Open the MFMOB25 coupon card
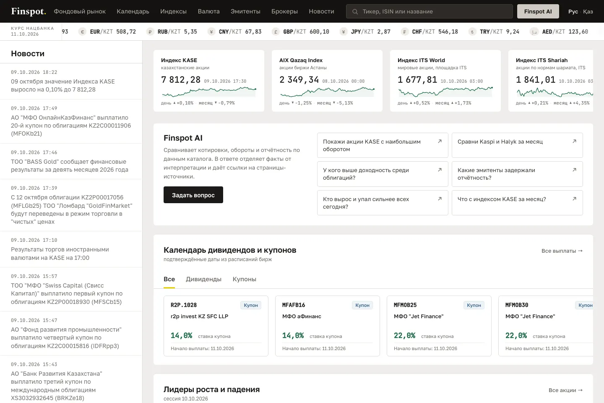The height and width of the screenshot is (403, 604). pyautogui.click(x=439, y=326)
